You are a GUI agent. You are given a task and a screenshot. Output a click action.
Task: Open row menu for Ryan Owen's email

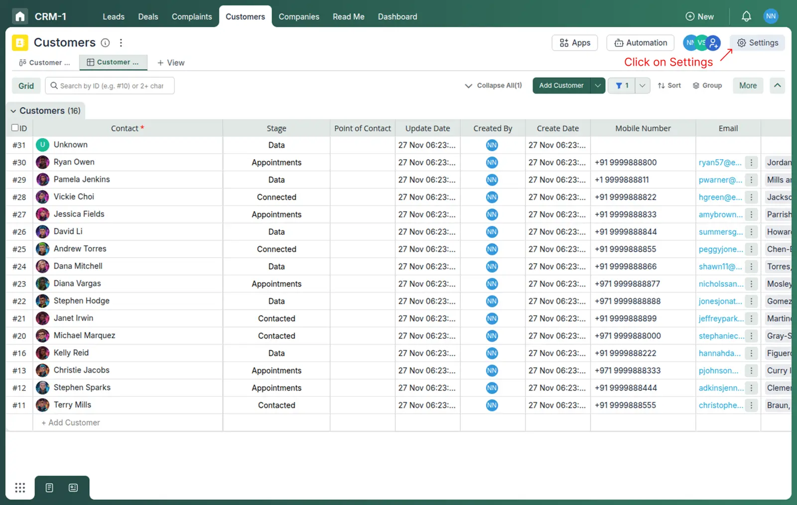(751, 163)
